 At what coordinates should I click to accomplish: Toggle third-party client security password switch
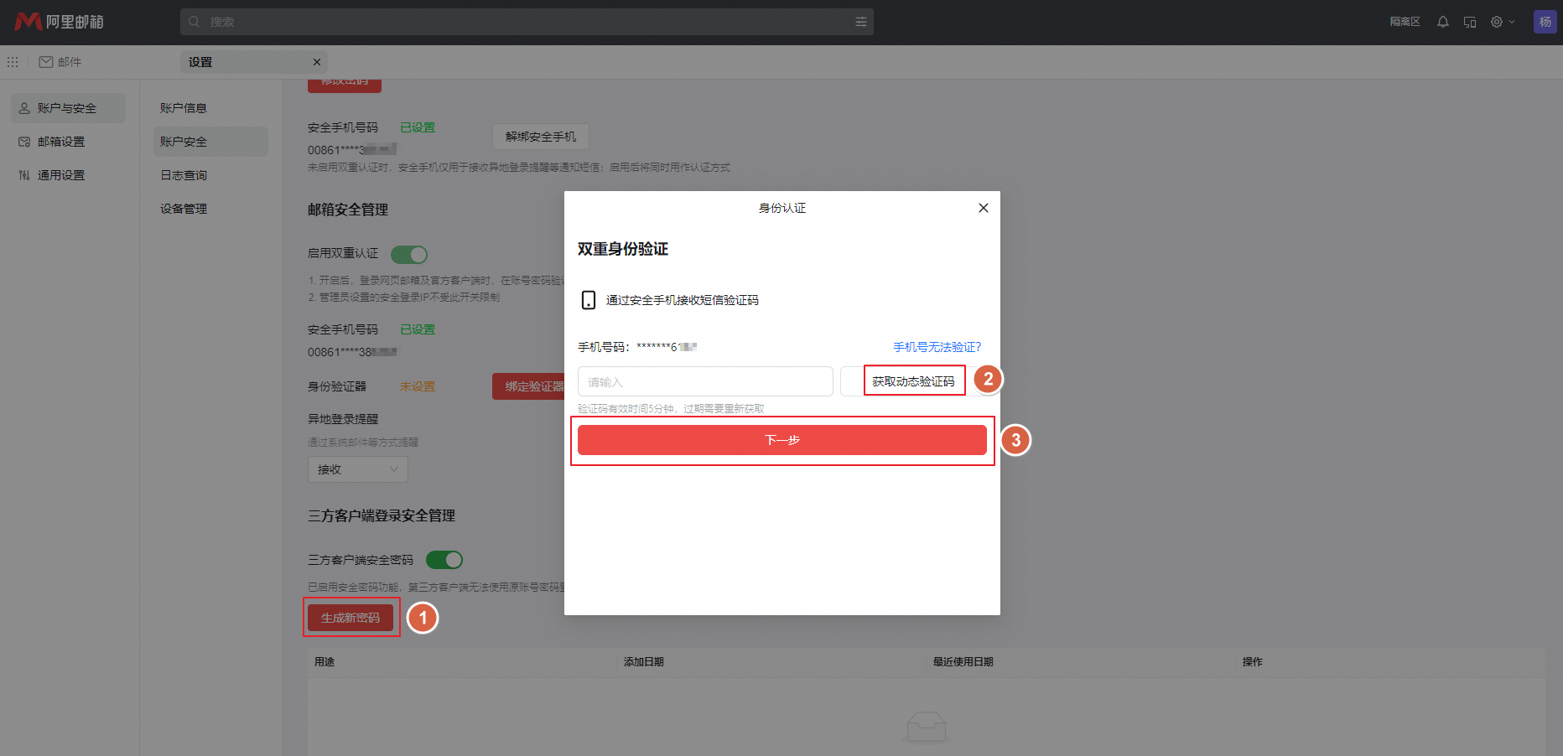(444, 560)
